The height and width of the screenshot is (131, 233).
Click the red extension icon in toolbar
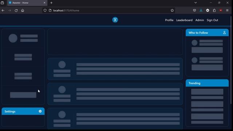[x=221, y=11]
